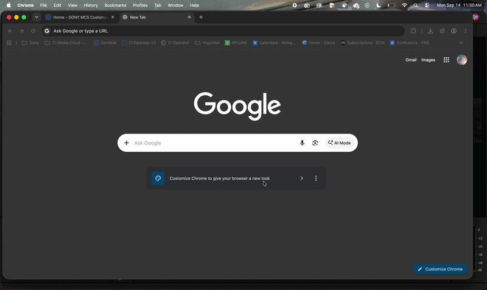This screenshot has width=487, height=290.
Task: Open Google Lens image search icon
Action: pyautogui.click(x=315, y=143)
